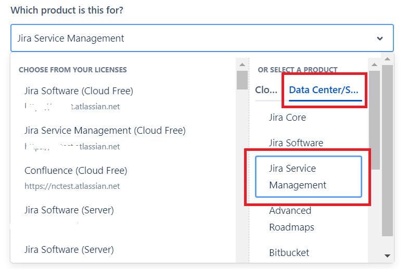Pick the Confluence (Cloud Free) license
The width and height of the screenshot is (408, 269).
click(75, 171)
